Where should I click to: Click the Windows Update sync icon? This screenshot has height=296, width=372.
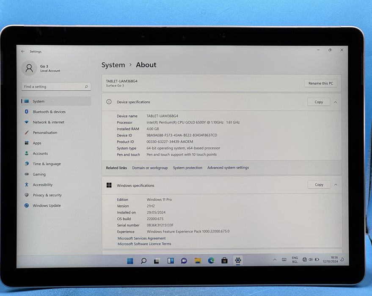[27, 205]
